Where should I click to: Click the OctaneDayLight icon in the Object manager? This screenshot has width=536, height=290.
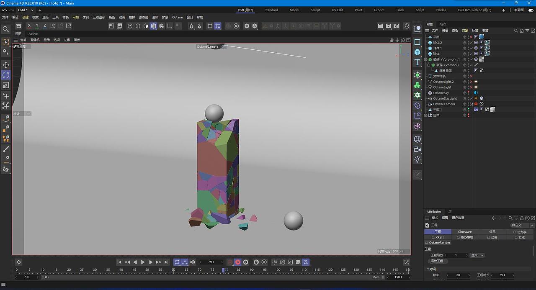430,98
